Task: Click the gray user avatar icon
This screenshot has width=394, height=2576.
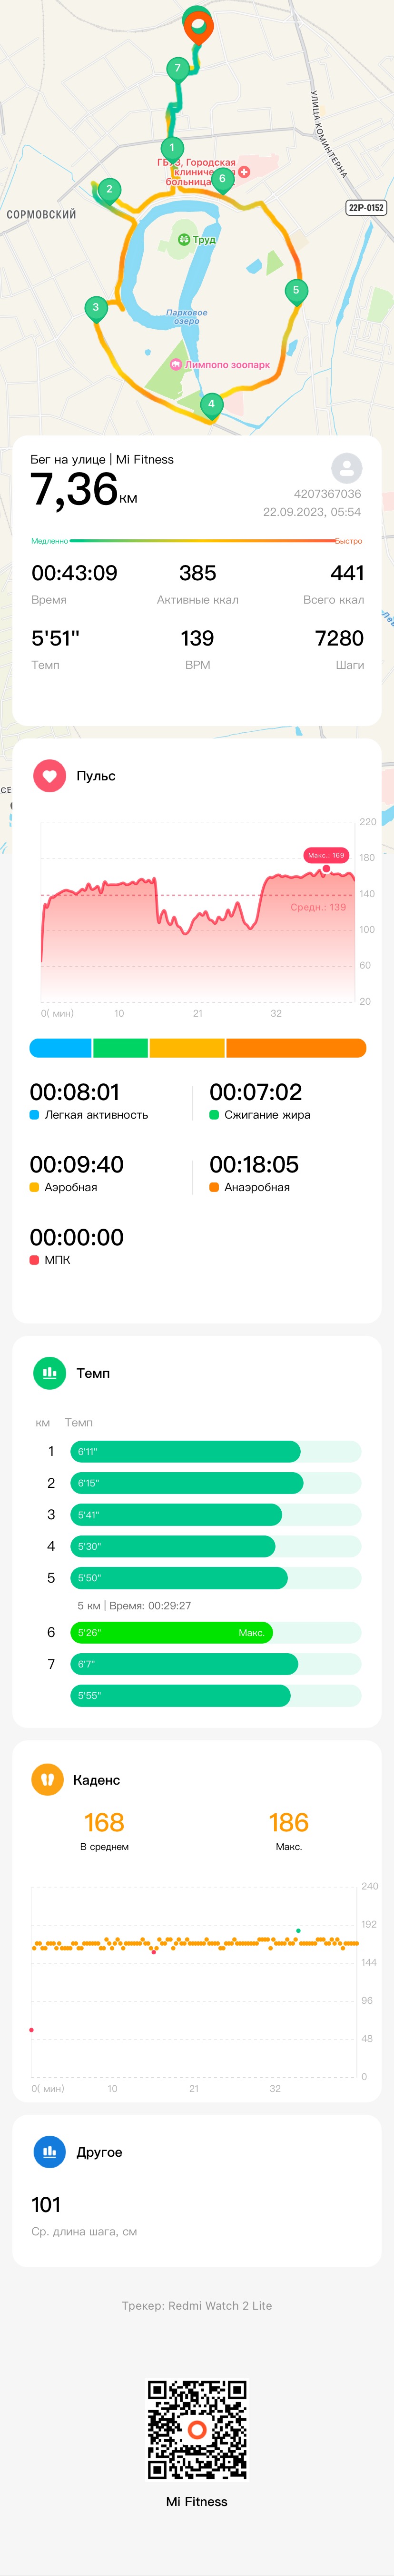Action: (346, 468)
